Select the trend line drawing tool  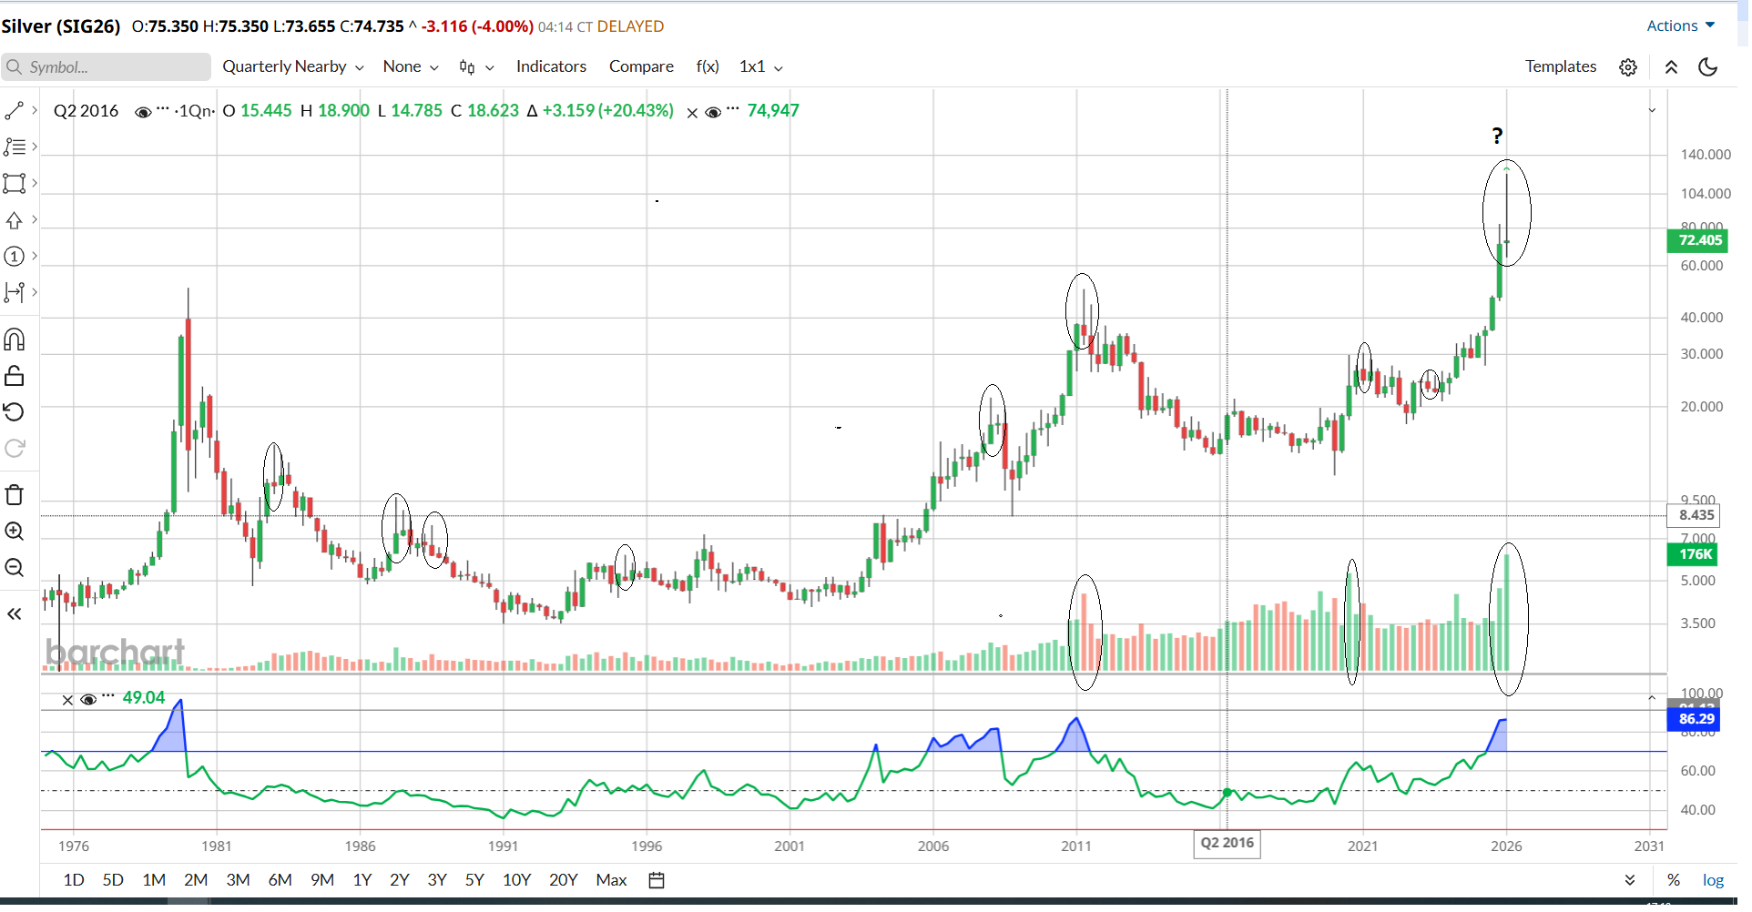15,111
